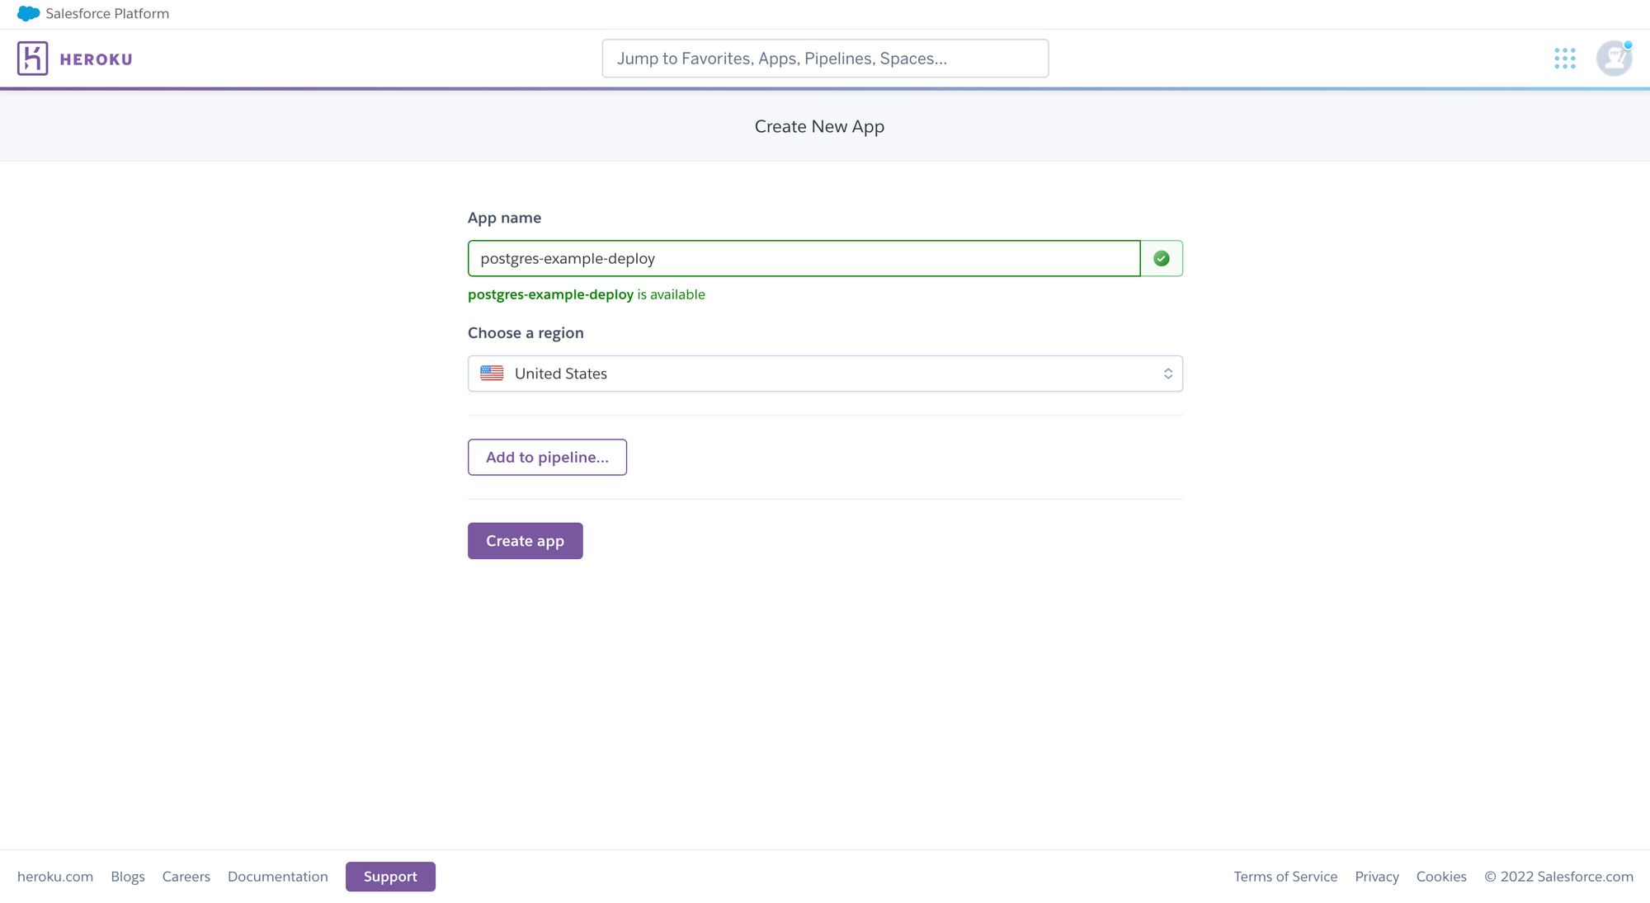
Task: Click the Heroku logo icon
Action: pos(32,59)
